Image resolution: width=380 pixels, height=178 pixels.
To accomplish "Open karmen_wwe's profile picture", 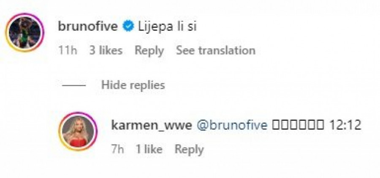I will (78, 131).
